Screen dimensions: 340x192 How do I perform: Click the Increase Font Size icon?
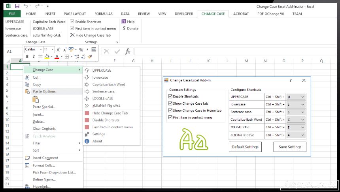(59, 50)
